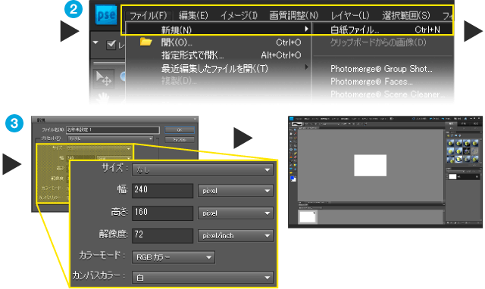Viewport: 485px width, 289px height.
Task: Click the blue foreground color swatch
Action: [x=292, y=178]
